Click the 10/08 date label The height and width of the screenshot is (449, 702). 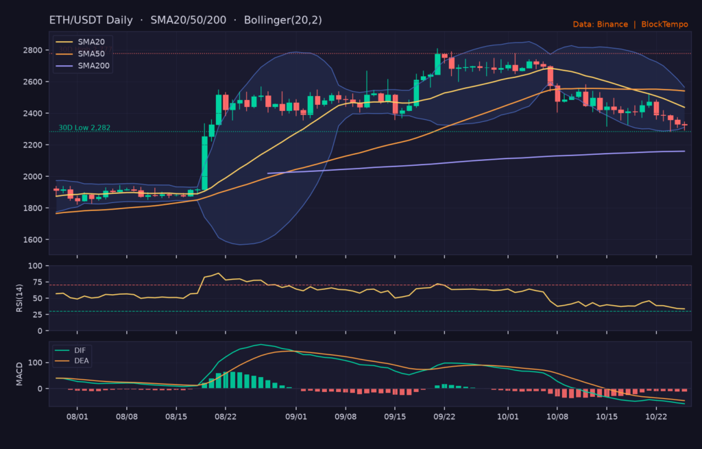[x=557, y=417]
